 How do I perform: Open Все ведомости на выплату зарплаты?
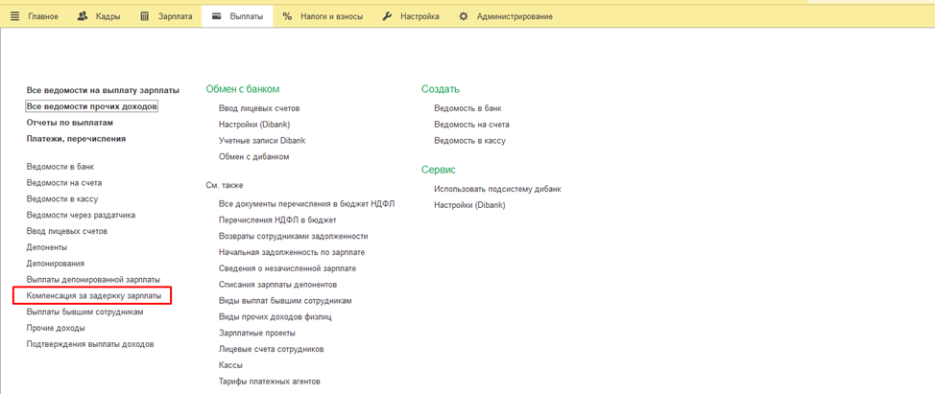point(103,90)
